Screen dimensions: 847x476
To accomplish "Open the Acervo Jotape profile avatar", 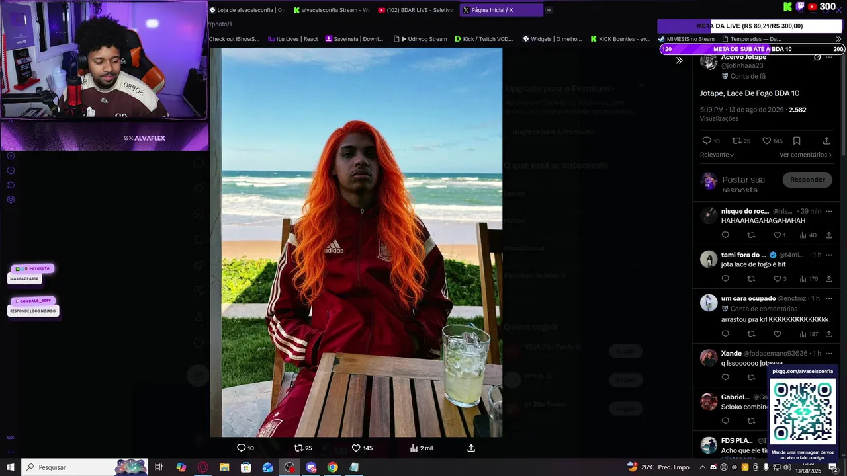I will (x=709, y=61).
